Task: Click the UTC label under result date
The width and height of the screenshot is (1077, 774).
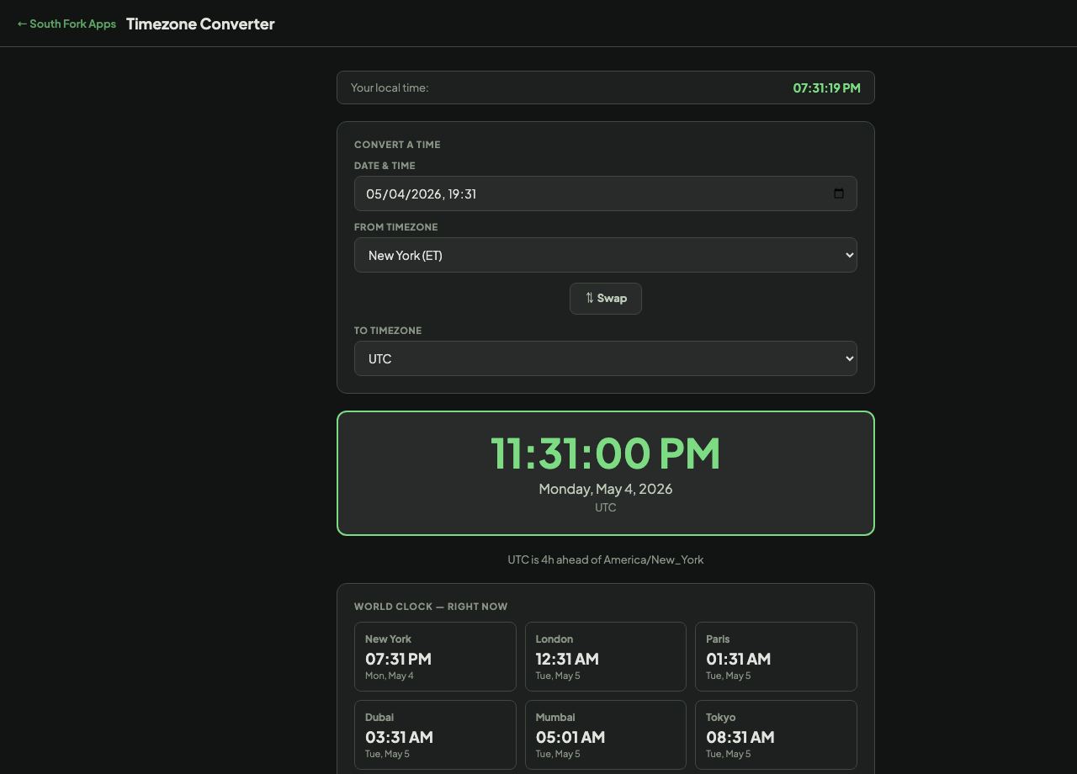Action: pyautogui.click(x=606, y=507)
